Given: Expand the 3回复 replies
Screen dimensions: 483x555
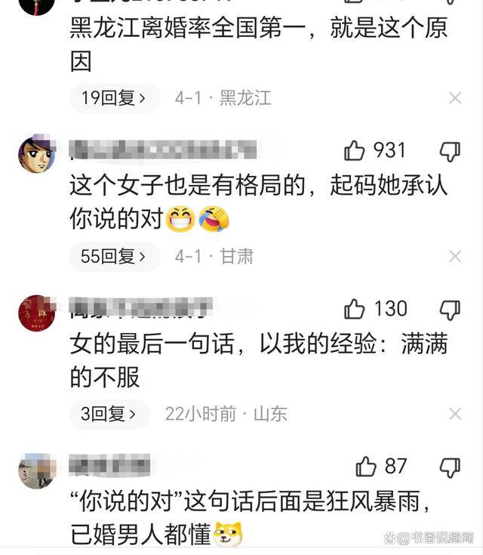Looking at the screenshot, I should coord(109,414).
